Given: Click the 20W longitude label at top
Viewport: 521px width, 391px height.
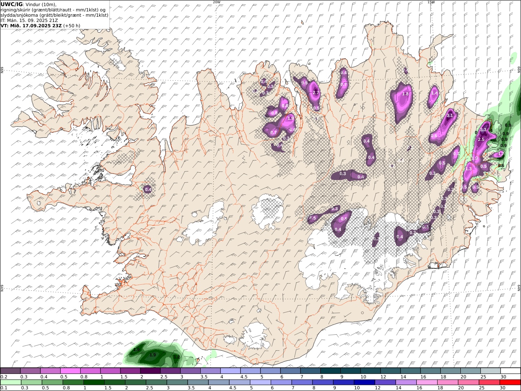Looking at the screenshot, I should click(217, 2).
